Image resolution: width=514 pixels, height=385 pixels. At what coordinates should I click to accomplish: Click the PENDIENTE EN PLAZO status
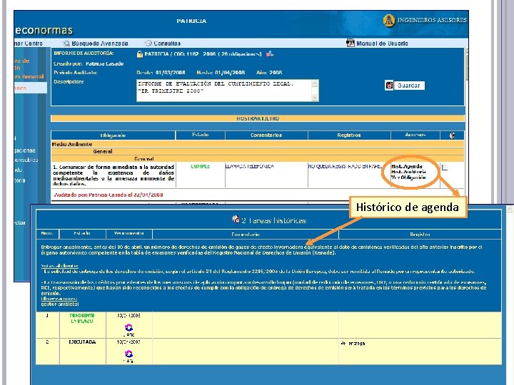[82, 318]
